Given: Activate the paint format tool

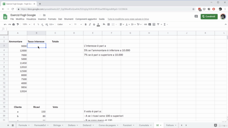Looking at the screenshot, I should 18,25.
